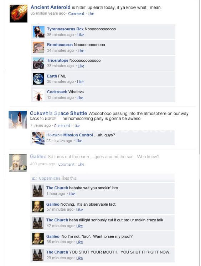Open the Copernicus profile link

pyautogui.click(x=50, y=178)
